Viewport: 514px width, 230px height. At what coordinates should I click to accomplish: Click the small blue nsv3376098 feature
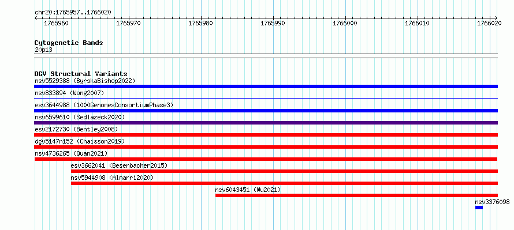pos(479,208)
